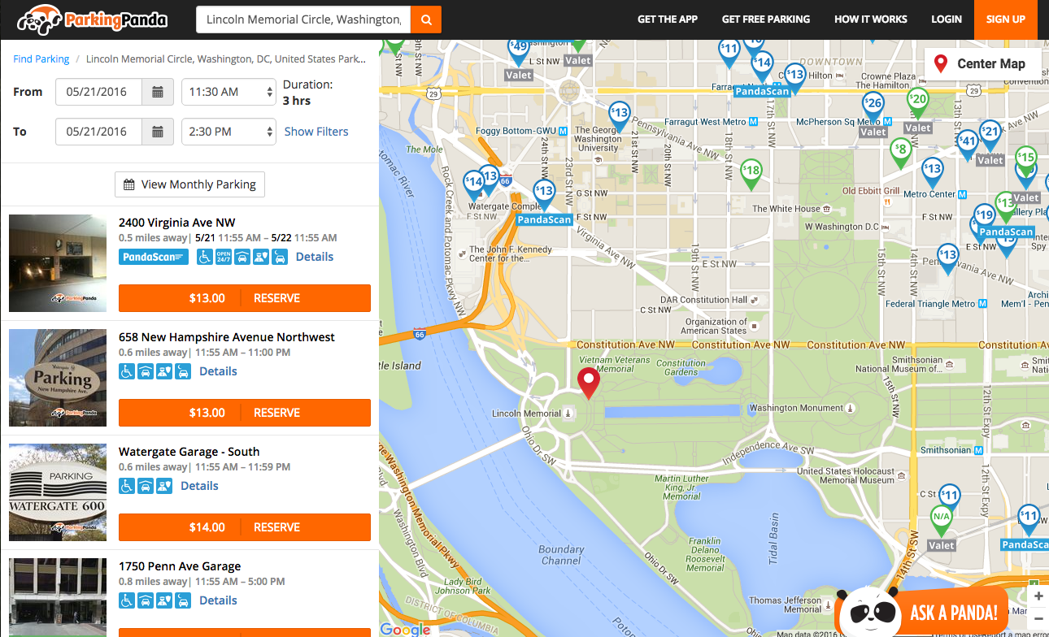The width and height of the screenshot is (1049, 637).
Task: Click wheelchair accessible icon for 1750 Penn Ave Garage
Action: point(127,600)
